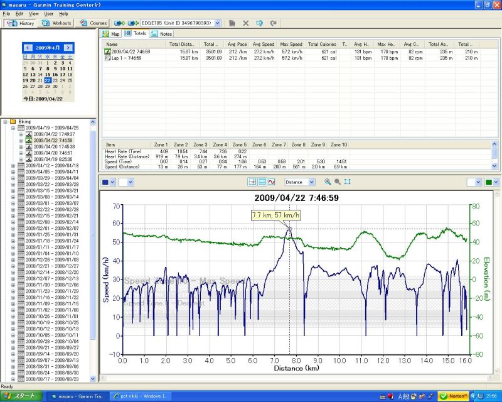The width and height of the screenshot is (502, 402).
Task: Toggle the chart red line smoothing button
Action: pos(272,182)
